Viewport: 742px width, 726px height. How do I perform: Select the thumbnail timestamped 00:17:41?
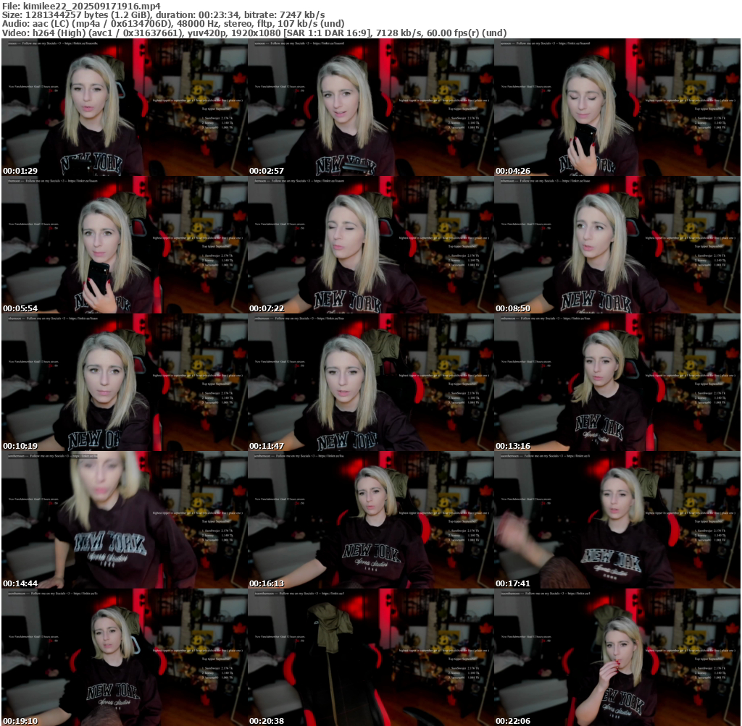pos(617,520)
